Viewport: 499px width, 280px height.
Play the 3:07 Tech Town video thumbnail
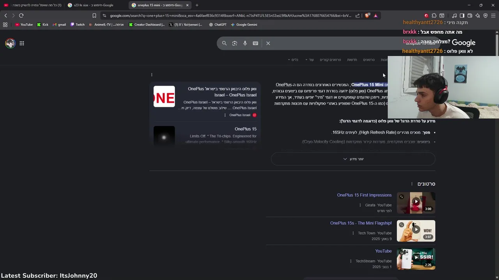tap(416, 231)
